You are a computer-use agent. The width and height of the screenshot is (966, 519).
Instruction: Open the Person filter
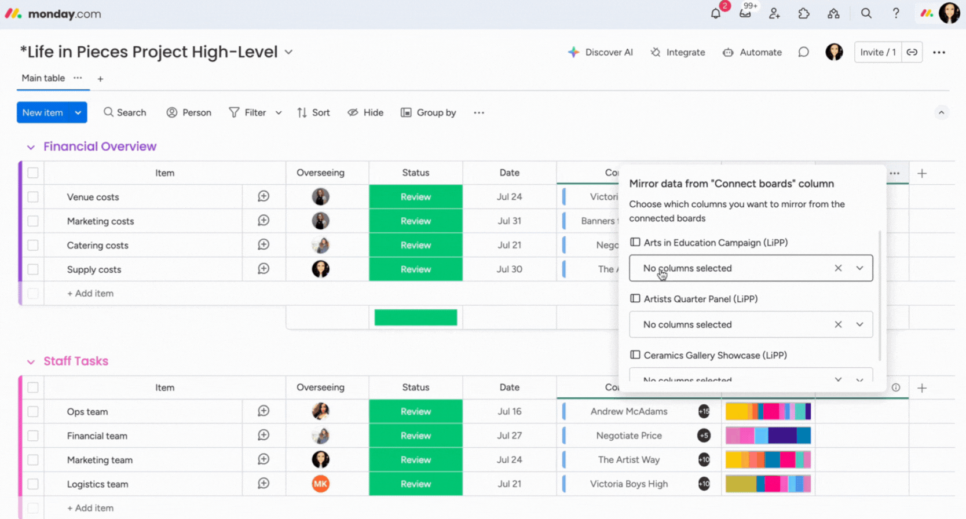(x=189, y=112)
